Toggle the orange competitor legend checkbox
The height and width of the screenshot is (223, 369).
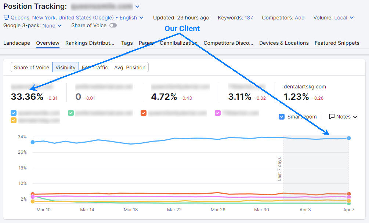coord(143,113)
